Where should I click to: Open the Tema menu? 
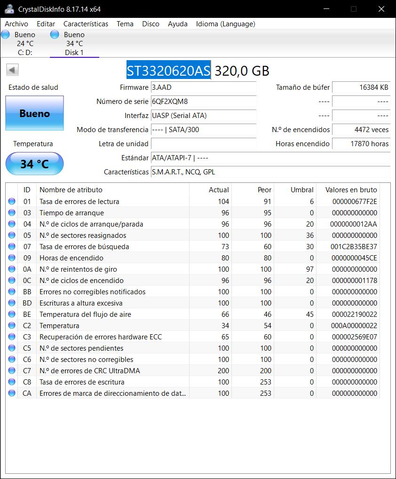coord(125,24)
